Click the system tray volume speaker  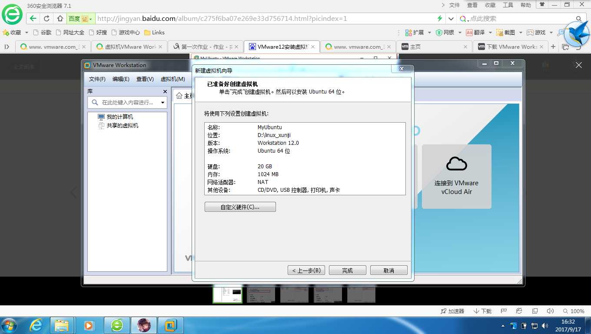[x=545, y=326]
